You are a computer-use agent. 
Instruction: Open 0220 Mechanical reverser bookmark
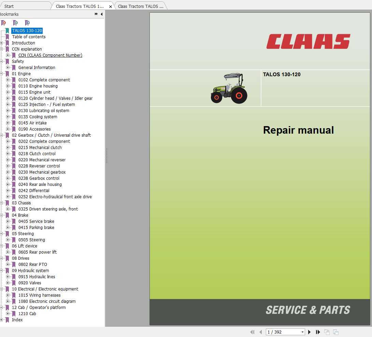(42, 160)
